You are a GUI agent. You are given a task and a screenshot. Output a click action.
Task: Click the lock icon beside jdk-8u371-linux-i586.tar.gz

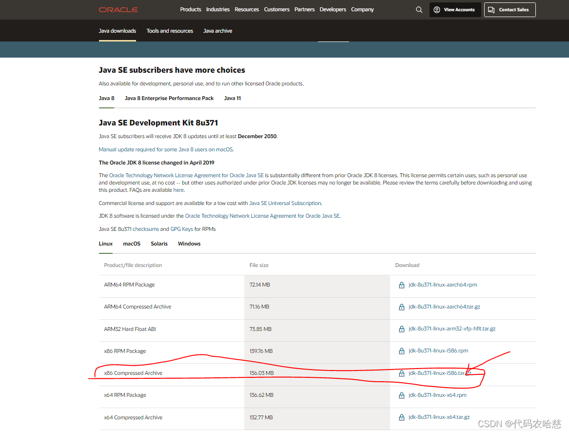point(401,373)
